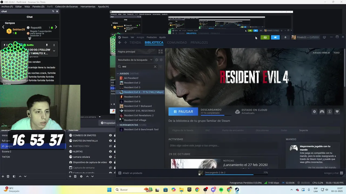Open Steam announcements megaphone button

275,37
